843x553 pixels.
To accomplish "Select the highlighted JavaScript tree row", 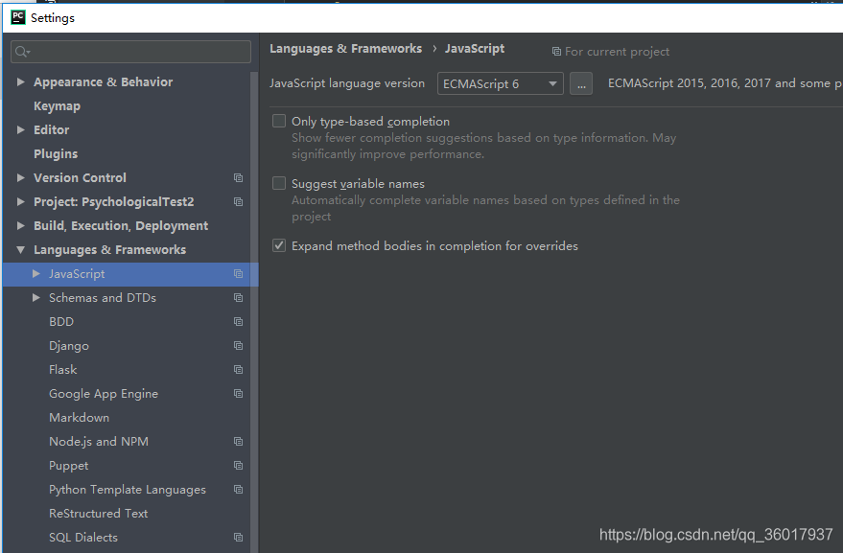I will [130, 274].
